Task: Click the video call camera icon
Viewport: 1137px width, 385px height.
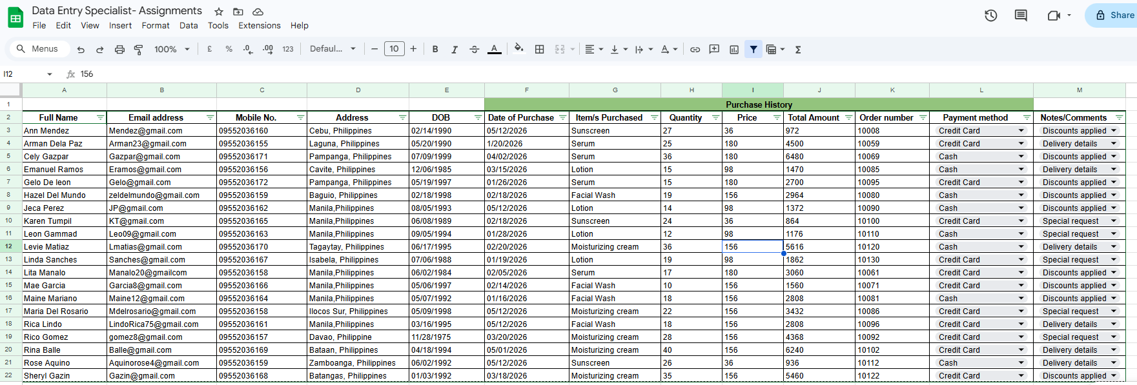Action: click(x=1054, y=15)
